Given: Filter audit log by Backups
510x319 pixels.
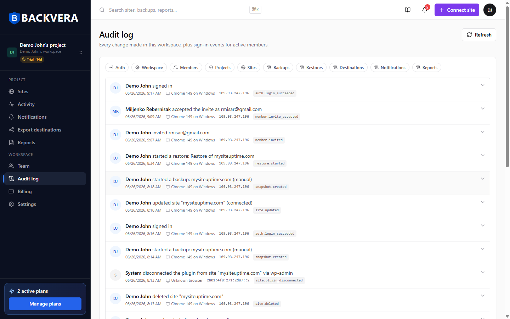Looking at the screenshot, I should [278, 67].
